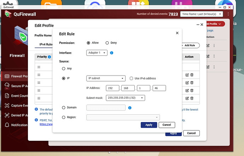Switch to IPv4 Rules tab
This screenshot has height=156, width=244.
click(x=46, y=44)
